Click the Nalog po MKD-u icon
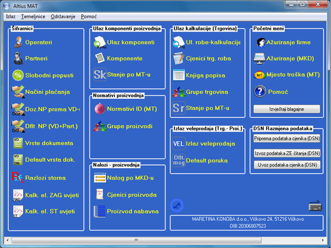331x248 pixels. point(100,178)
